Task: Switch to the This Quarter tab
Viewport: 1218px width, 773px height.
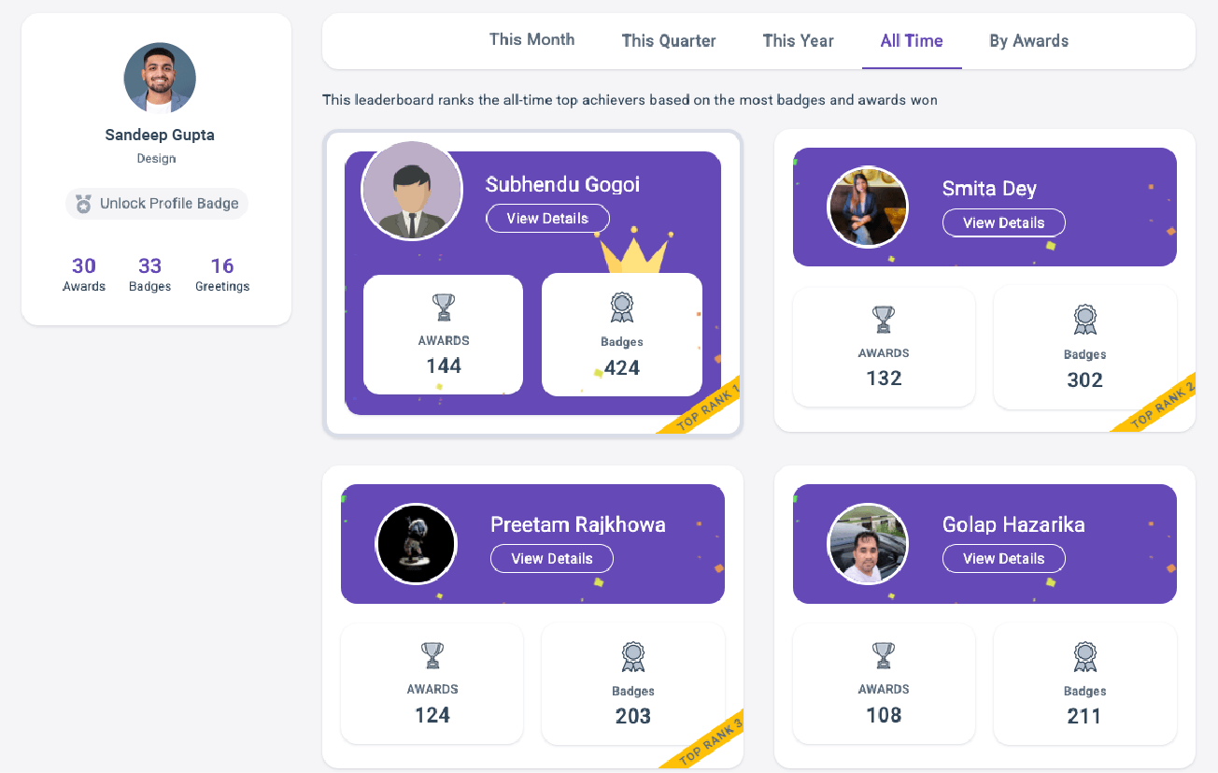Action: pyautogui.click(x=669, y=41)
